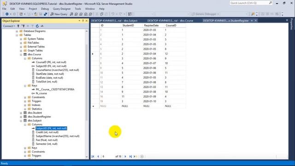Go to next row navigation button
The height and width of the screenshot is (166, 295).
[x=125, y=156]
